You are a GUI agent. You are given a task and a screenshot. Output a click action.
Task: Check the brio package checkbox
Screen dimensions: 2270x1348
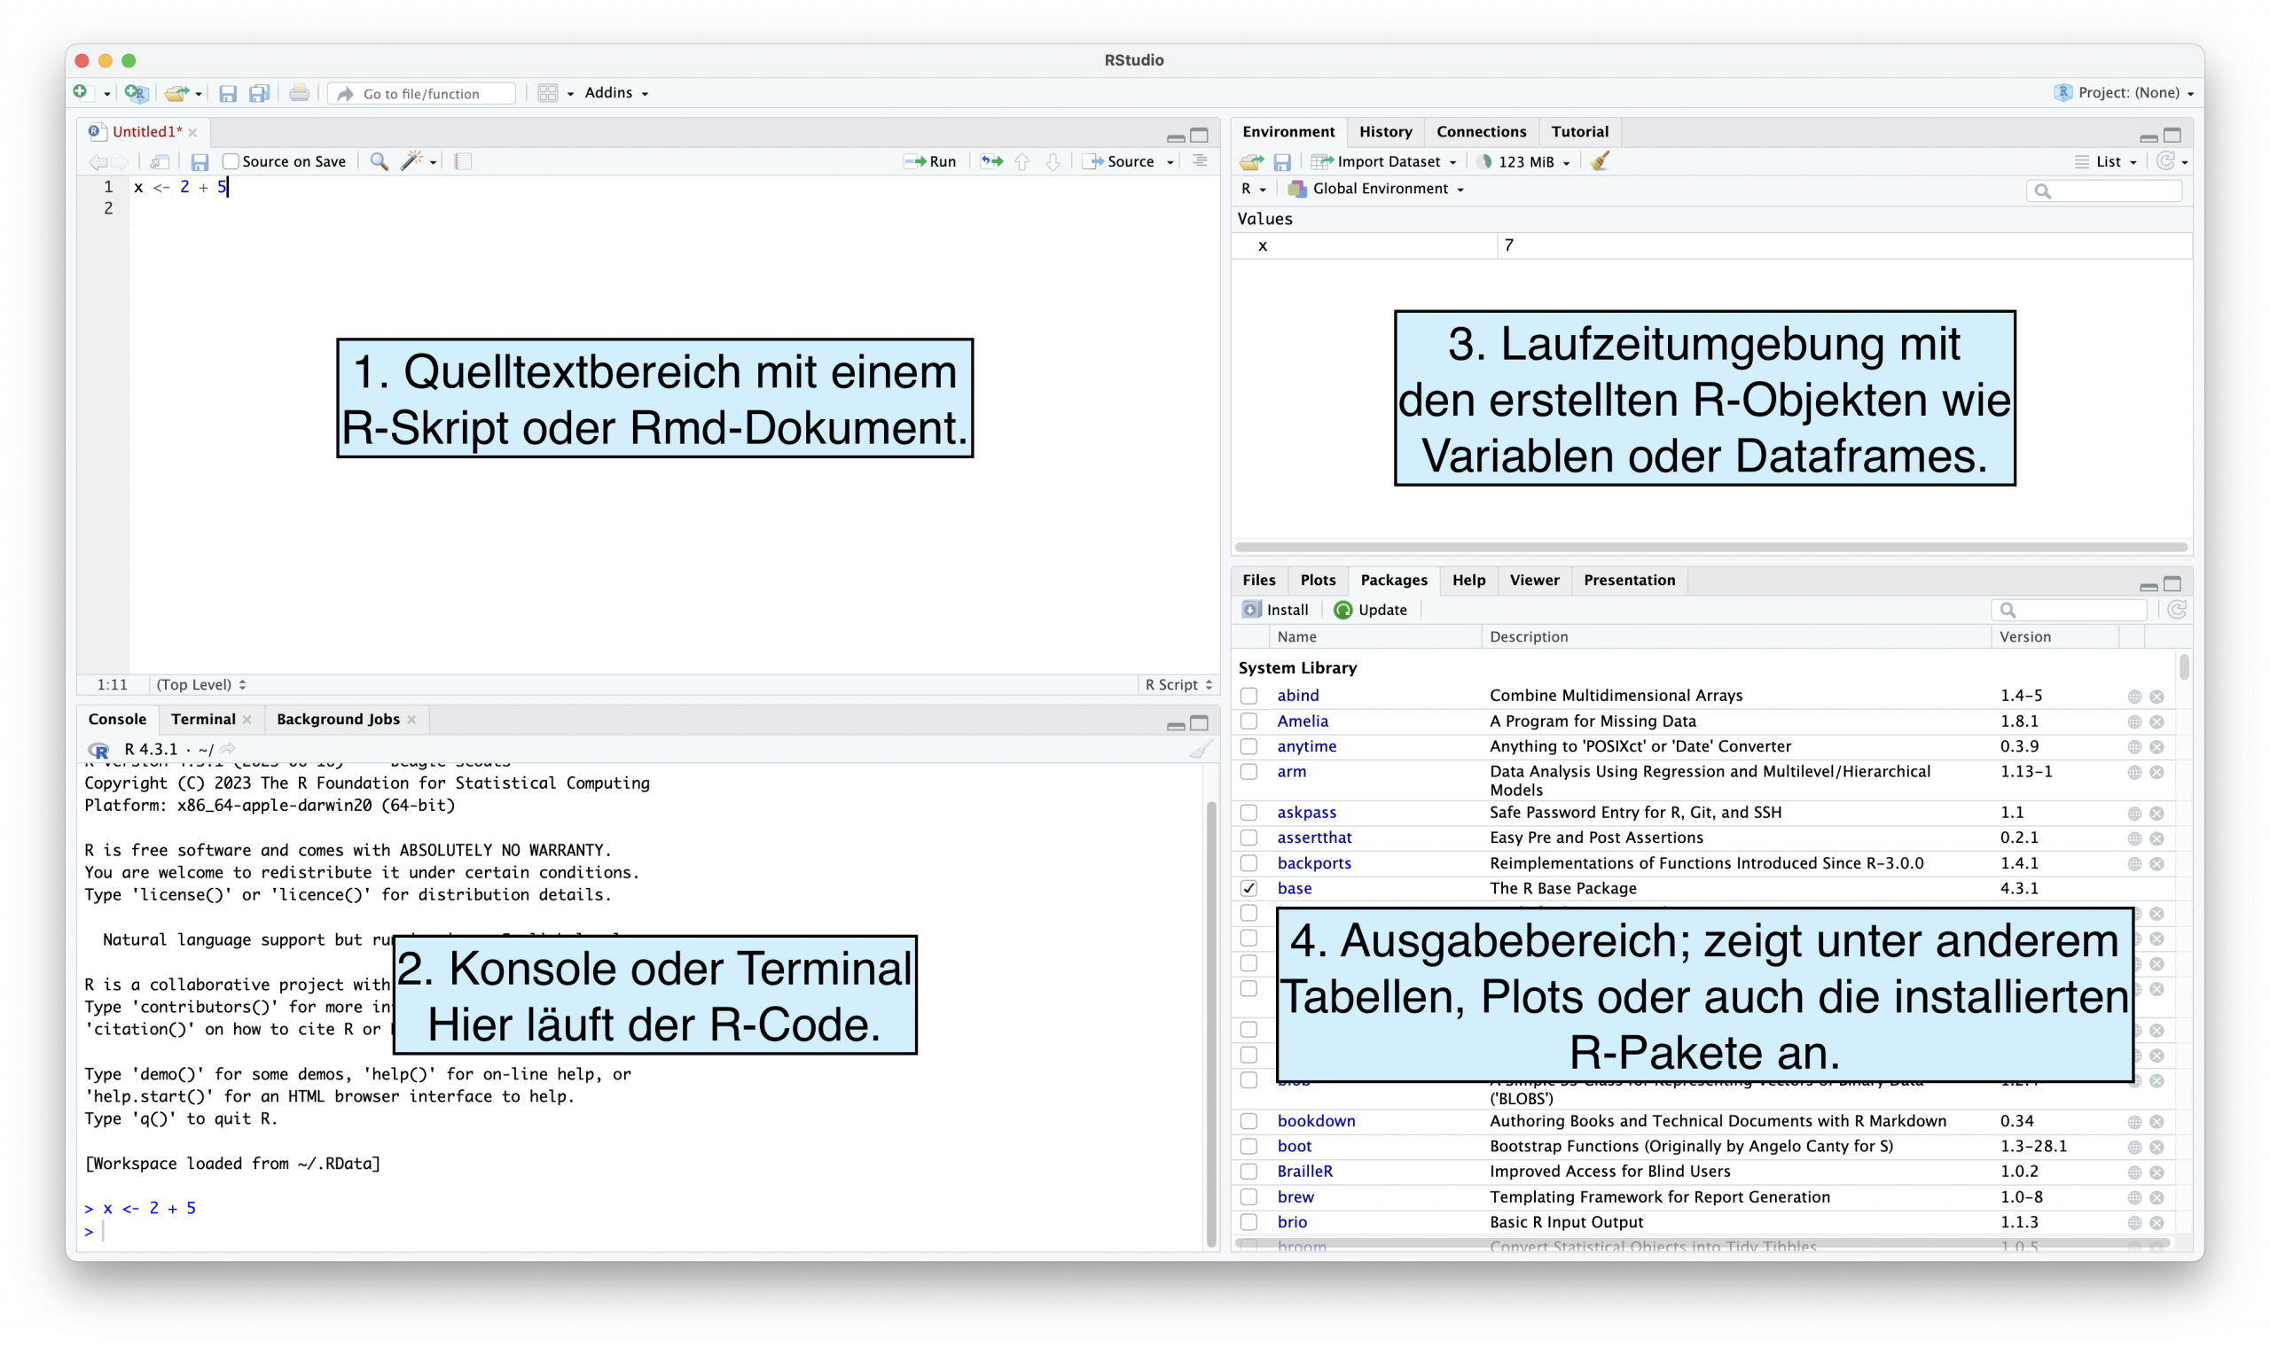(1248, 1223)
